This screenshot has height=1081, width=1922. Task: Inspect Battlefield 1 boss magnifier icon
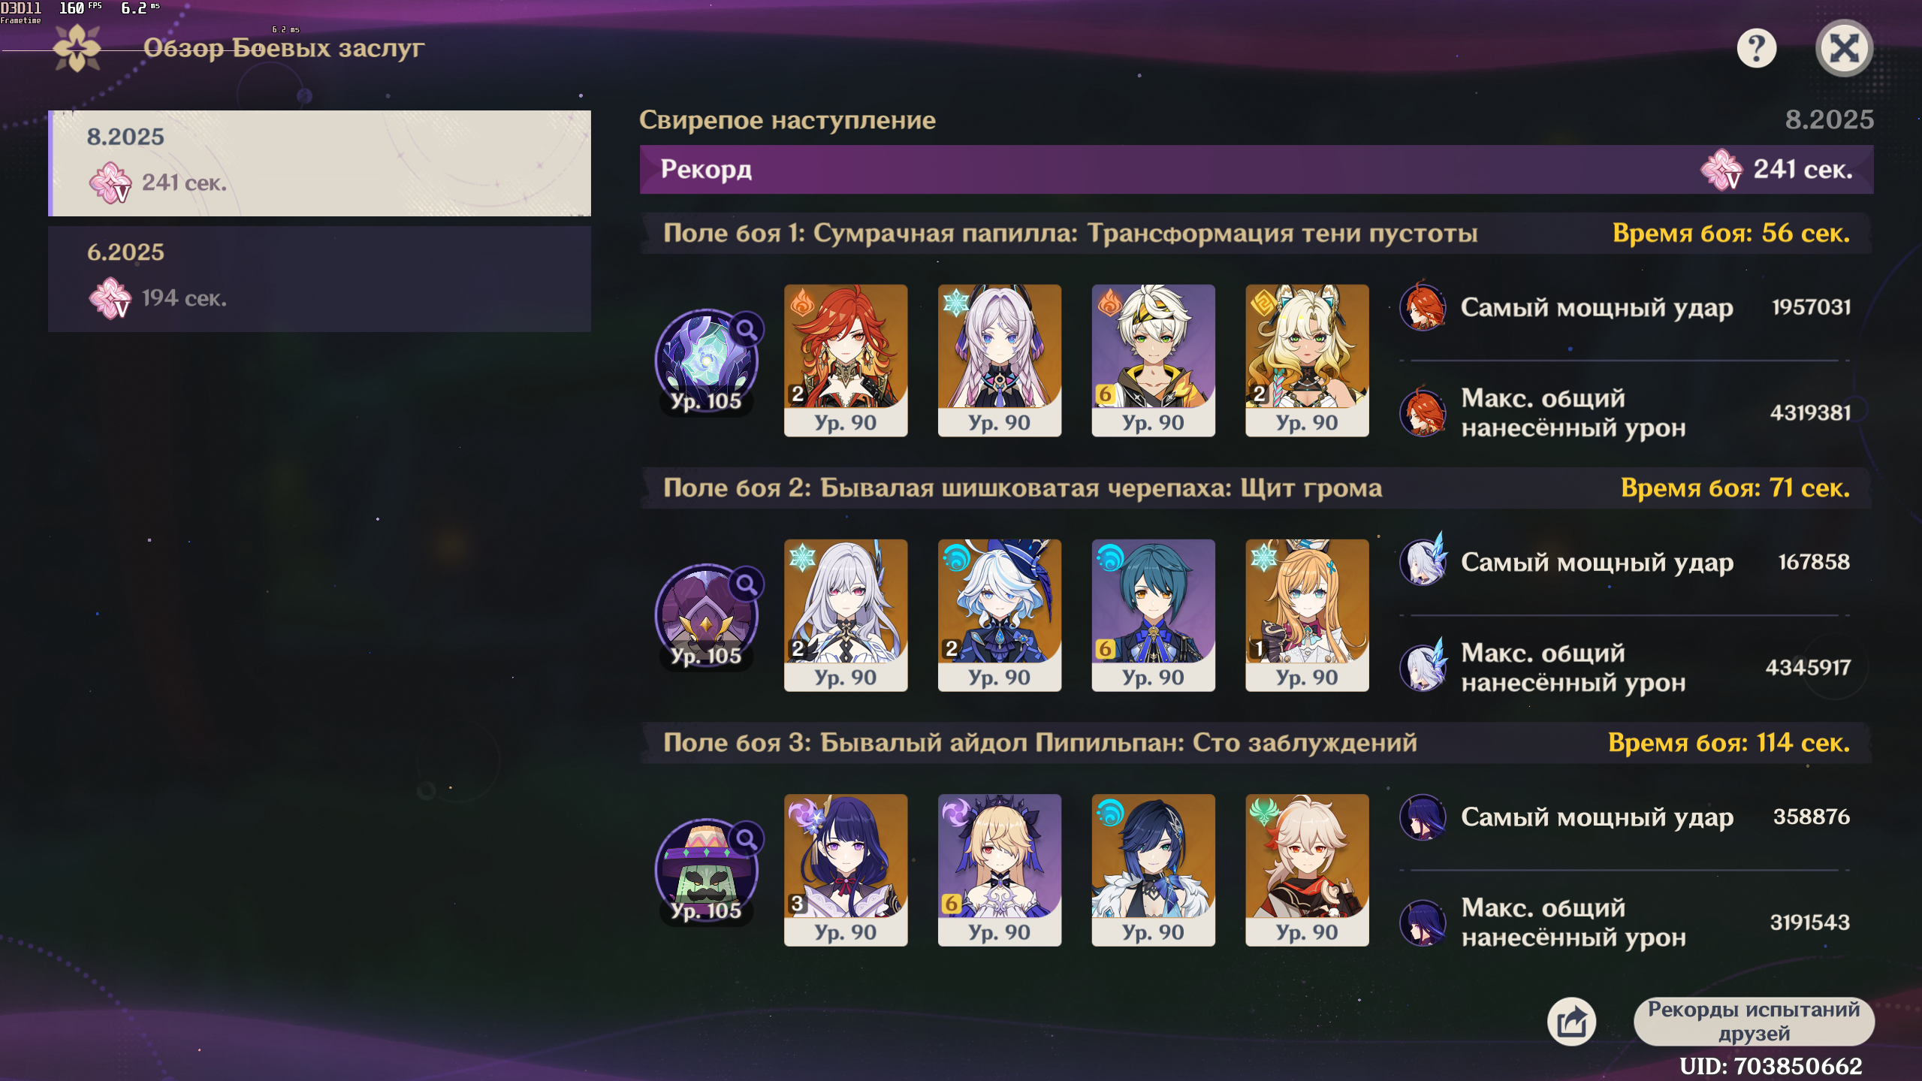747,329
